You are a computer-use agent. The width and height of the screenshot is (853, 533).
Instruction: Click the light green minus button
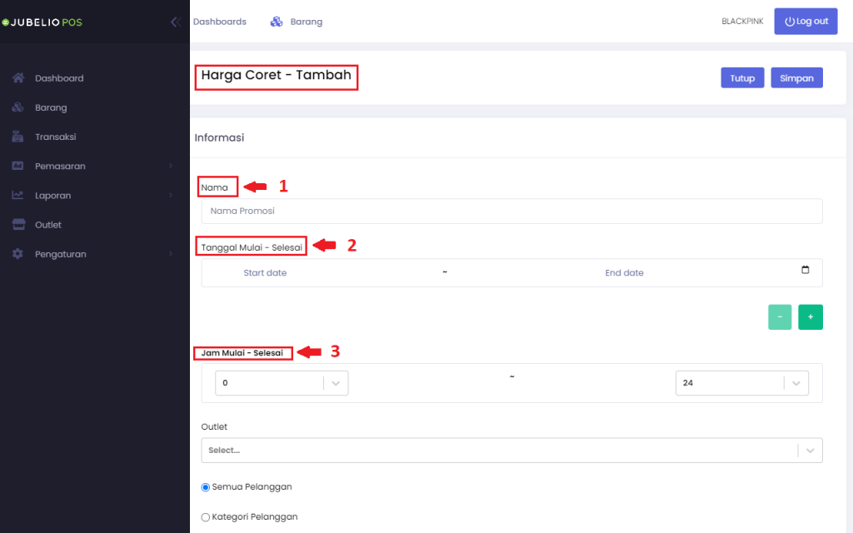[780, 317]
